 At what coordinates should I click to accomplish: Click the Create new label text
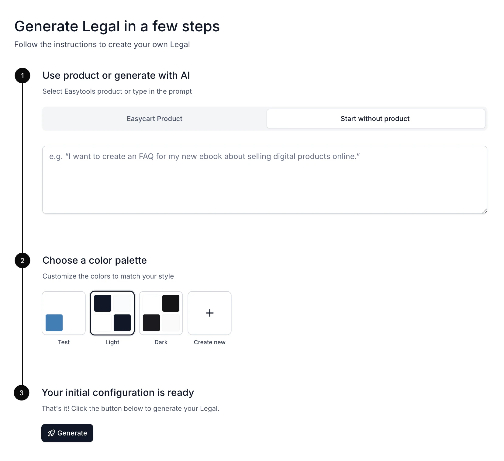point(210,342)
